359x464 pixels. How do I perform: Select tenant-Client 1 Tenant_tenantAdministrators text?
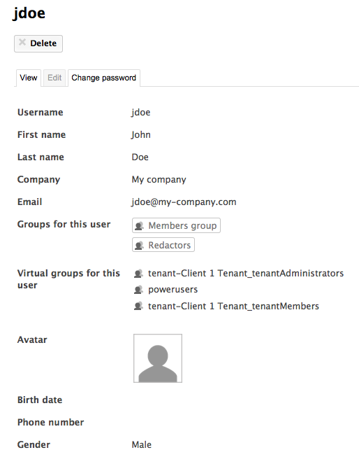click(x=246, y=273)
